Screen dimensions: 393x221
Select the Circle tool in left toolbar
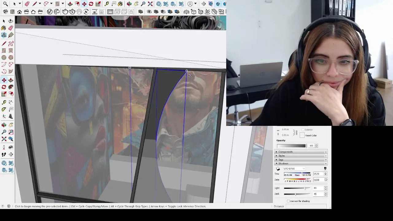coord(4,57)
